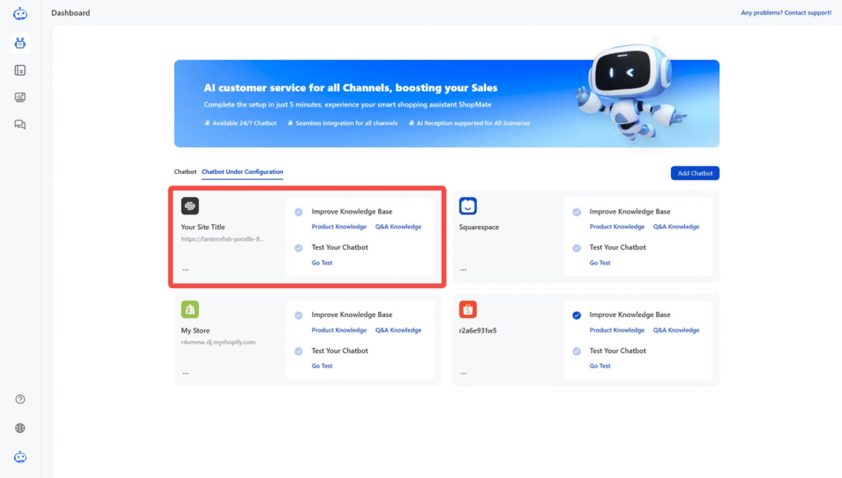Click the account robot avatar at sidebar bottom
Viewport: 842px width, 478px height.
pos(20,457)
